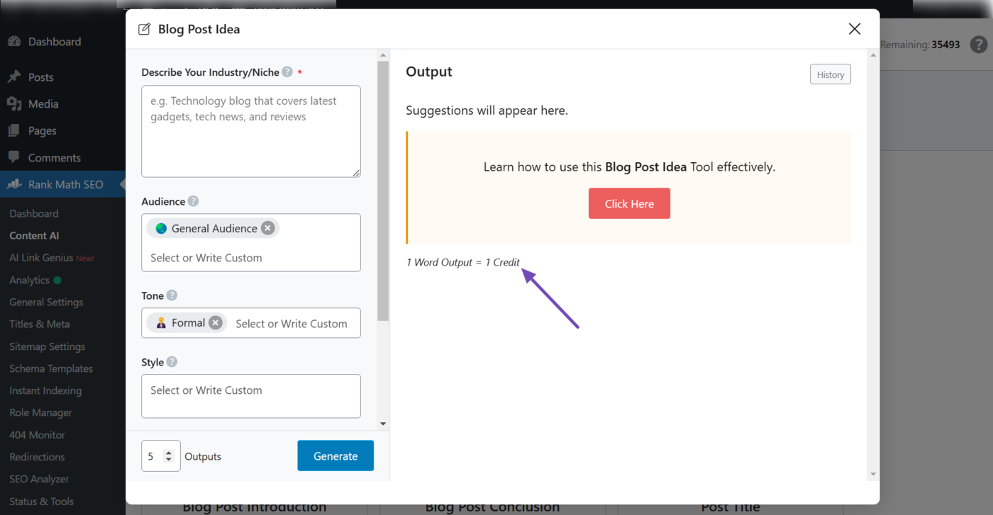This screenshot has height=515, width=993.
Task: Click the 'Suggestions will appear here.' text
Action: point(487,111)
